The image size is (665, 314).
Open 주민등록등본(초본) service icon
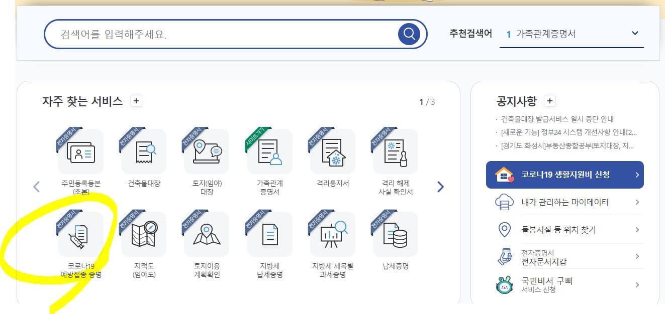coord(81,151)
